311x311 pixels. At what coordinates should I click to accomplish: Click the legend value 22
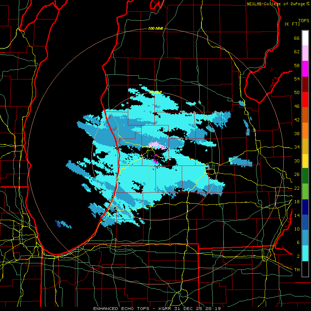pos(297,188)
